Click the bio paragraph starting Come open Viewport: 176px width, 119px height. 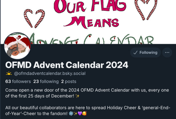[x=87, y=93]
